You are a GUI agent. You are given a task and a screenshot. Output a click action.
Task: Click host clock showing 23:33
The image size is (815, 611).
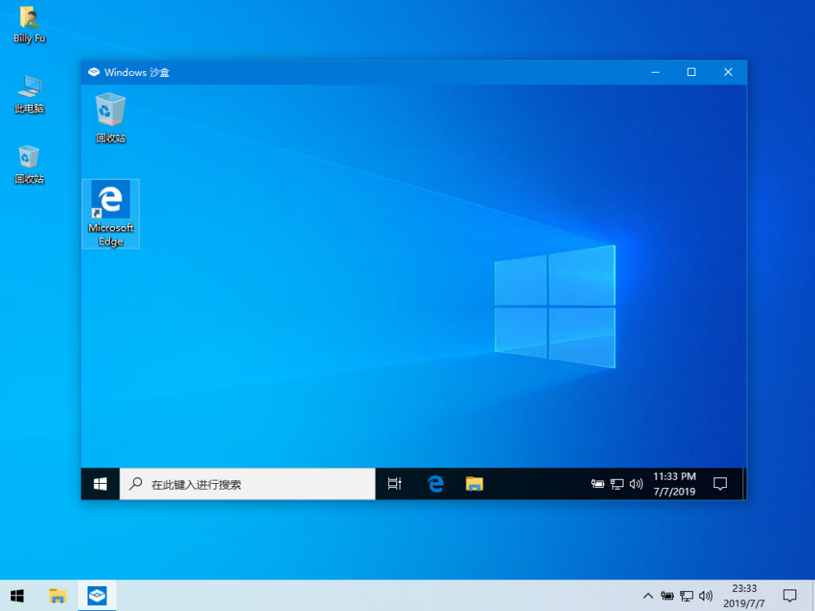[744, 595]
